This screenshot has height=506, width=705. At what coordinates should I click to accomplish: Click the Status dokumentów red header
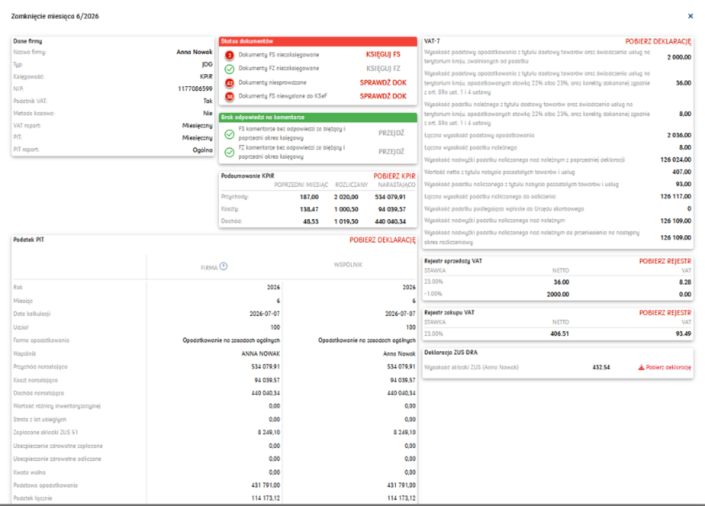[318, 41]
